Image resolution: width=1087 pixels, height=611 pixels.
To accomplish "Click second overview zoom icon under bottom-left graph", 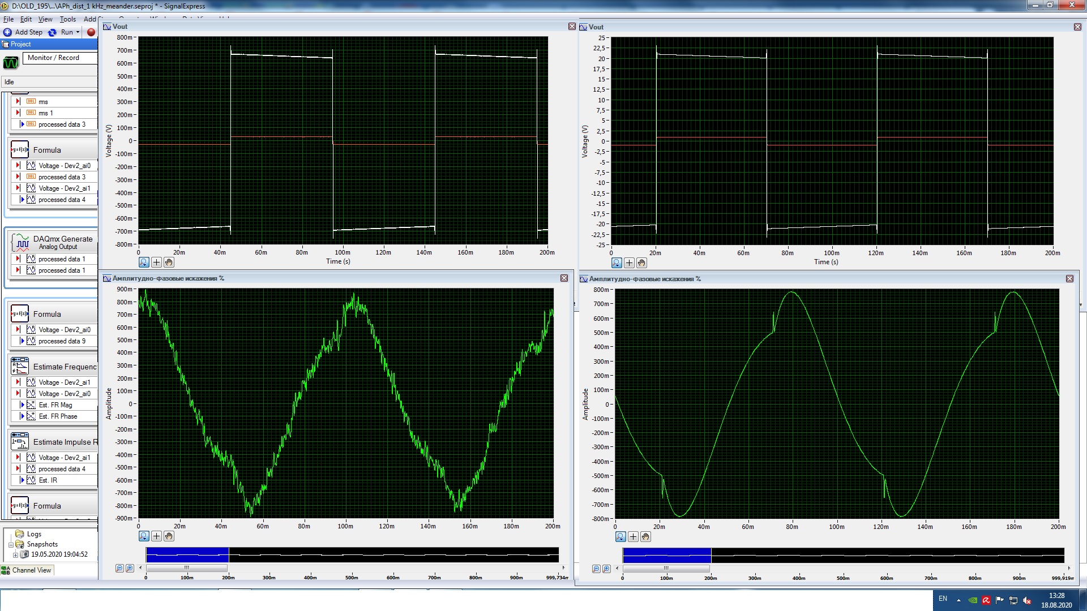I will (130, 568).
